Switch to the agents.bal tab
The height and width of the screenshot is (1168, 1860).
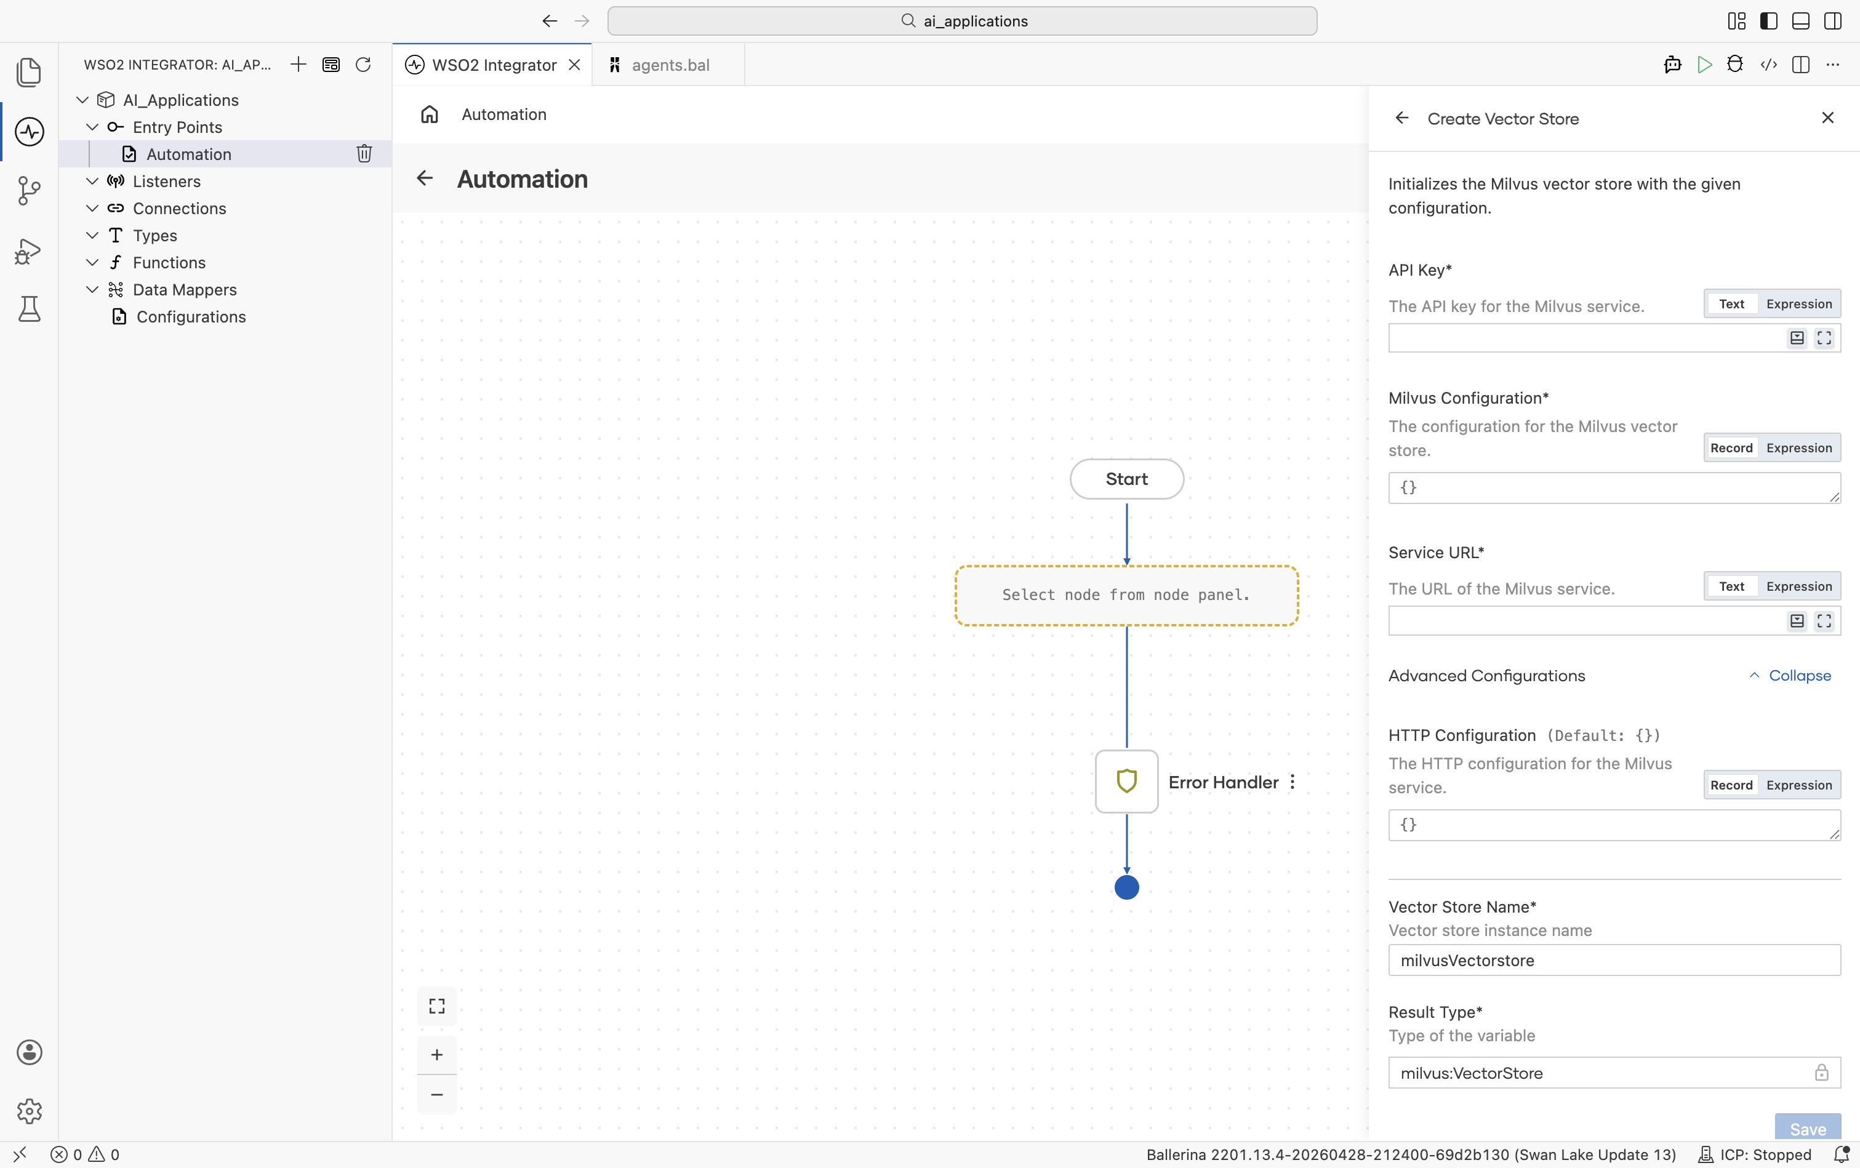pos(669,65)
